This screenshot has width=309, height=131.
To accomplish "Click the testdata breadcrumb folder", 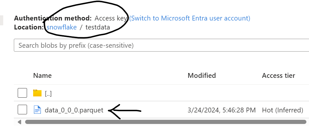I will (98, 27).
